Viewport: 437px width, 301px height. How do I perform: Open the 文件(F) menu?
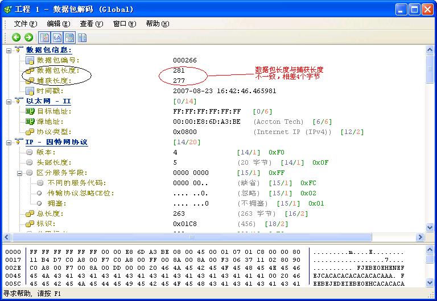(x=26, y=24)
